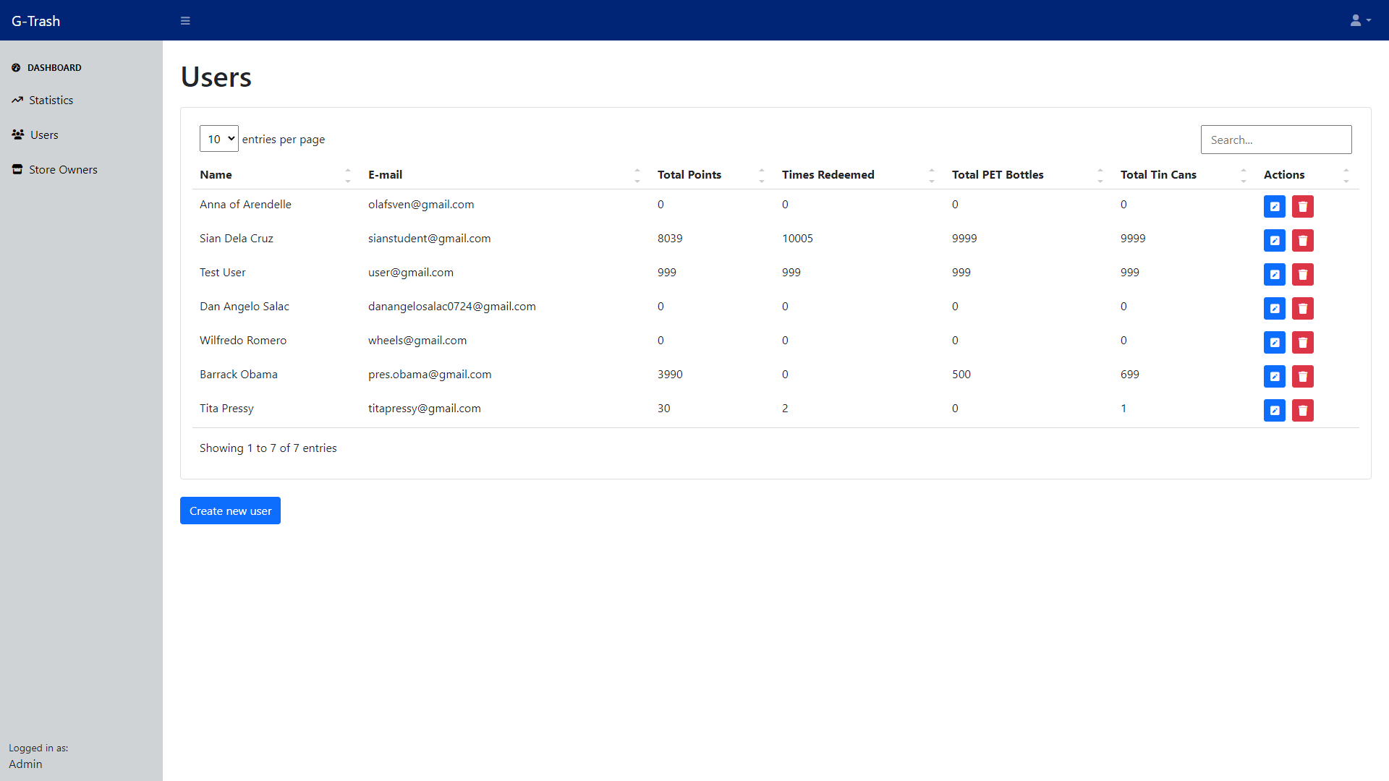Screen dimensions: 1389x781
Task: Focus the Search input field
Action: tap(1275, 140)
